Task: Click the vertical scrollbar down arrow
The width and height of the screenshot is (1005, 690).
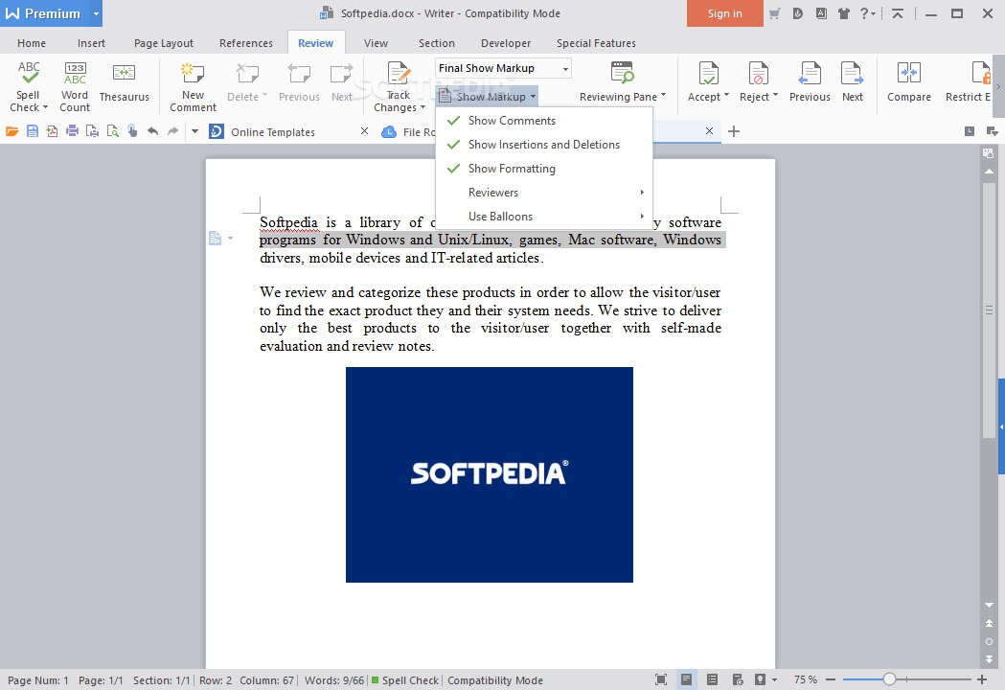Action: tap(990, 606)
